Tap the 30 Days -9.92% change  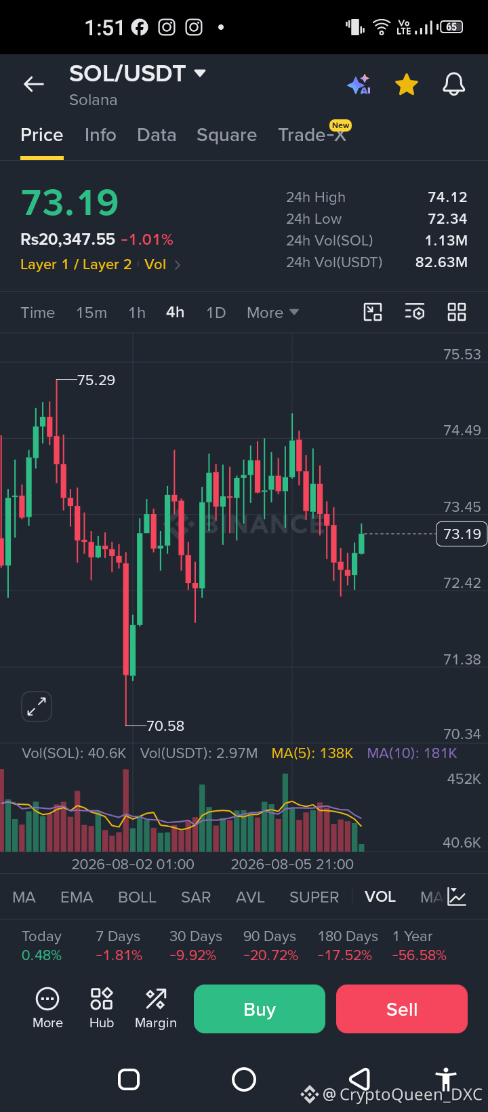(195, 945)
